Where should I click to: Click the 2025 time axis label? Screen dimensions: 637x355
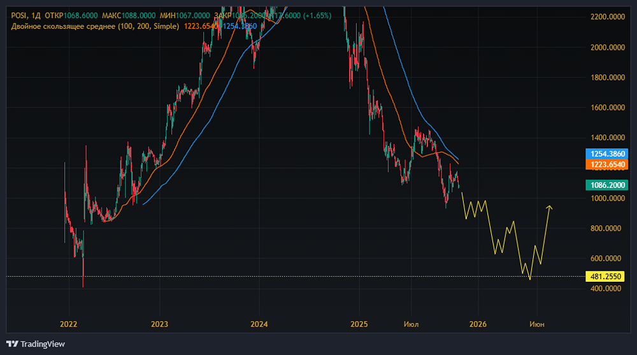tap(359, 324)
